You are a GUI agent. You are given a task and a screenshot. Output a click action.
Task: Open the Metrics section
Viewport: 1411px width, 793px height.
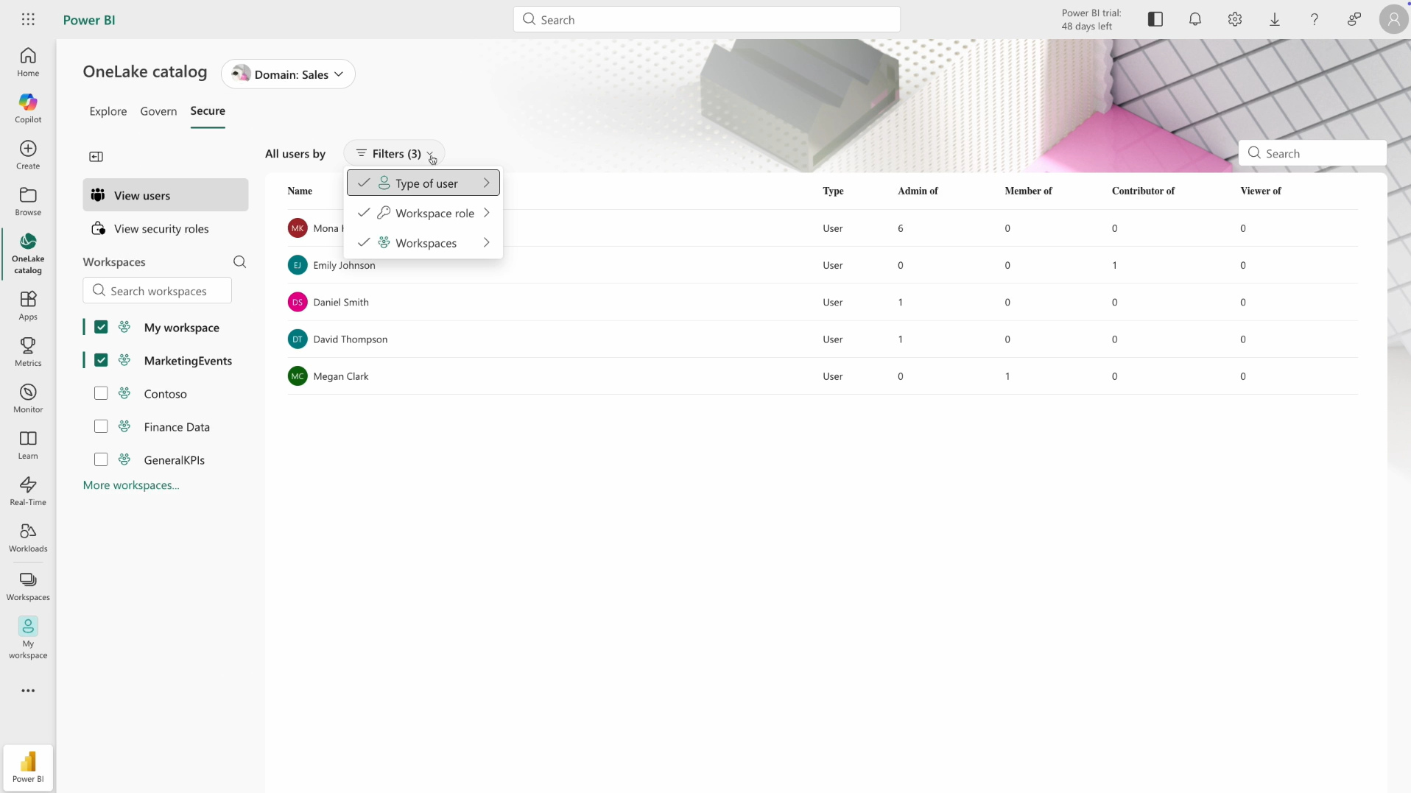point(27,351)
